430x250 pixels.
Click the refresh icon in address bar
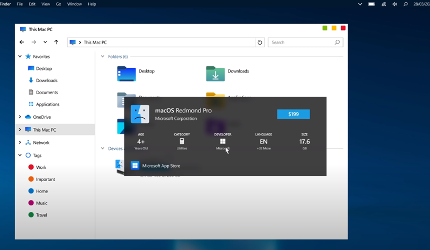[260, 42]
